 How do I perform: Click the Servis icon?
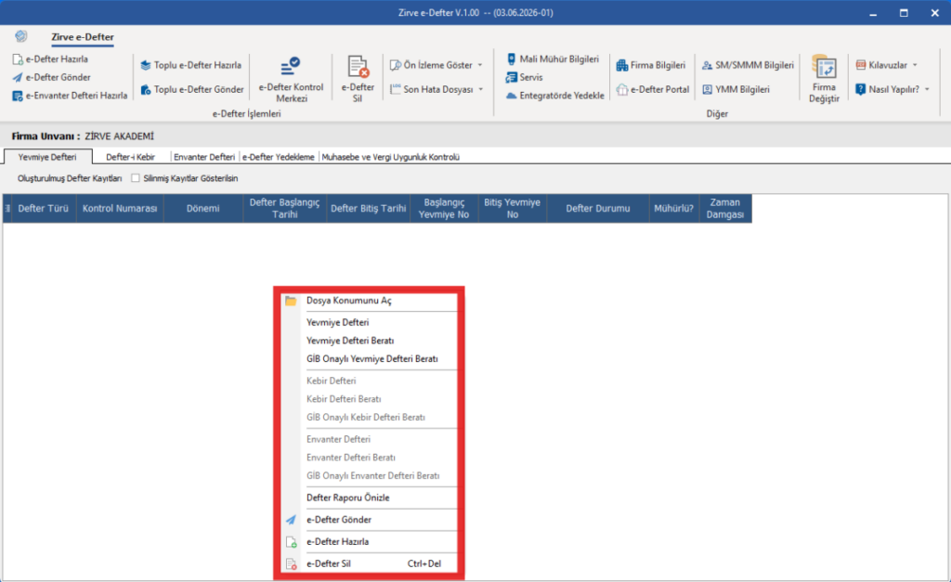pos(512,78)
